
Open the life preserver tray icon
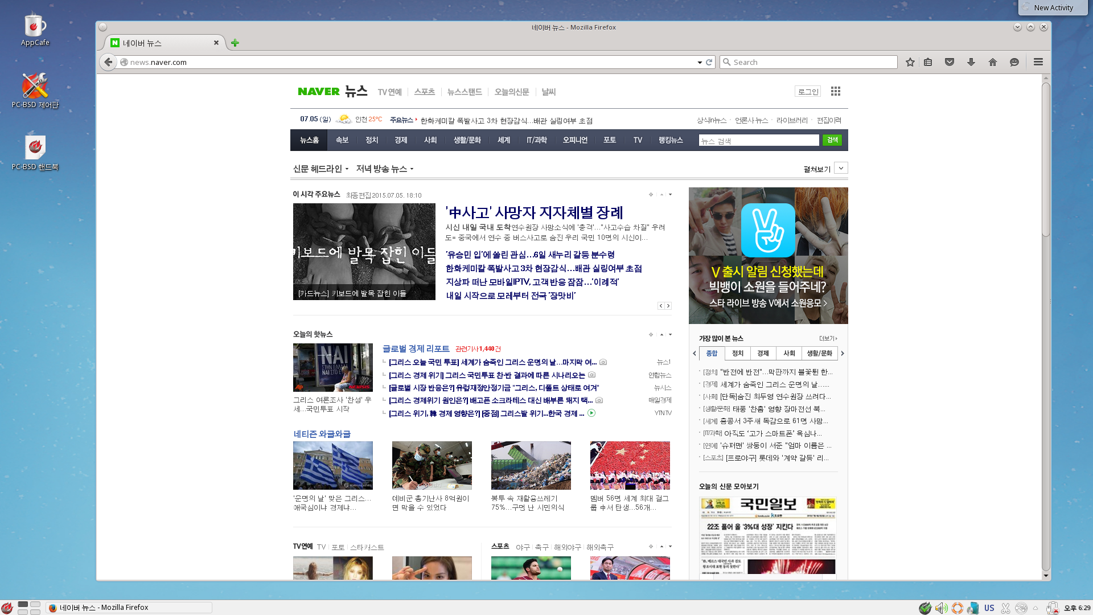(957, 608)
